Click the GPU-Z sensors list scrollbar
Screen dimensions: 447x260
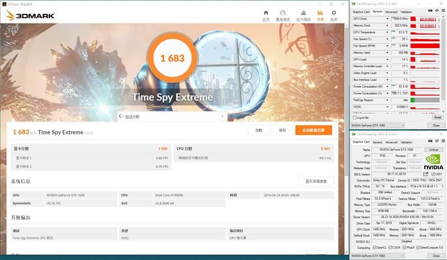[443, 59]
